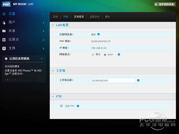Click the WD logo icon
Image resolution: width=179 pixels, height=134 pixels.
(6, 4)
